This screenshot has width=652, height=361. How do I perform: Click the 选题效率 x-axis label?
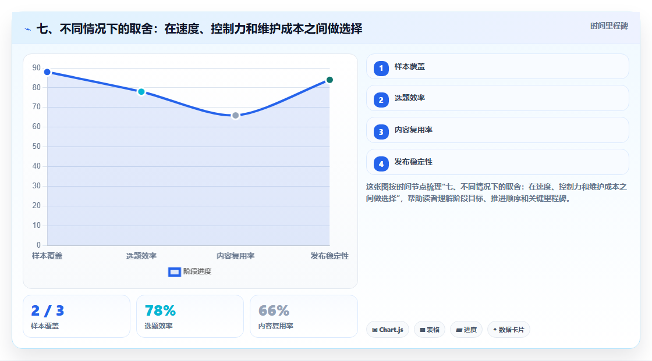(141, 256)
